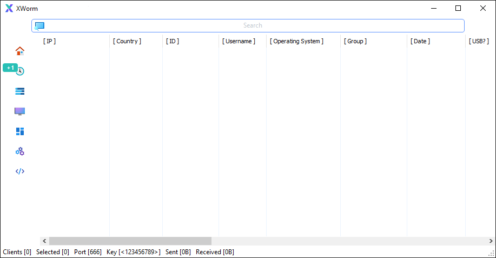496x258 pixels.
Task: Sort by the [ Date ] column header
Action: (420, 41)
